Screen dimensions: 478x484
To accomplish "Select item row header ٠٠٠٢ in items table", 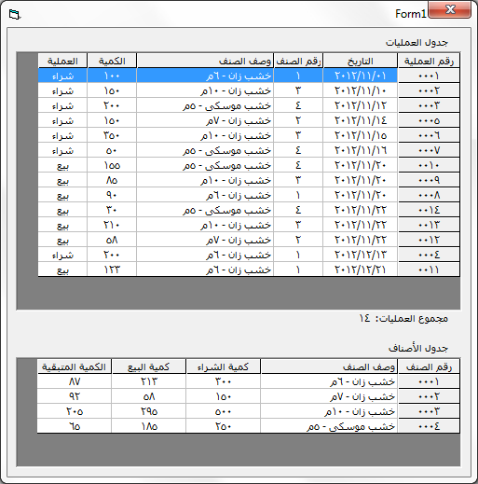I will 429,396.
